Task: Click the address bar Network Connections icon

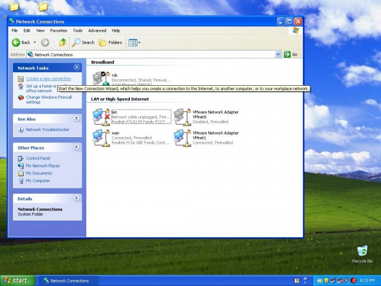Action: (30, 54)
